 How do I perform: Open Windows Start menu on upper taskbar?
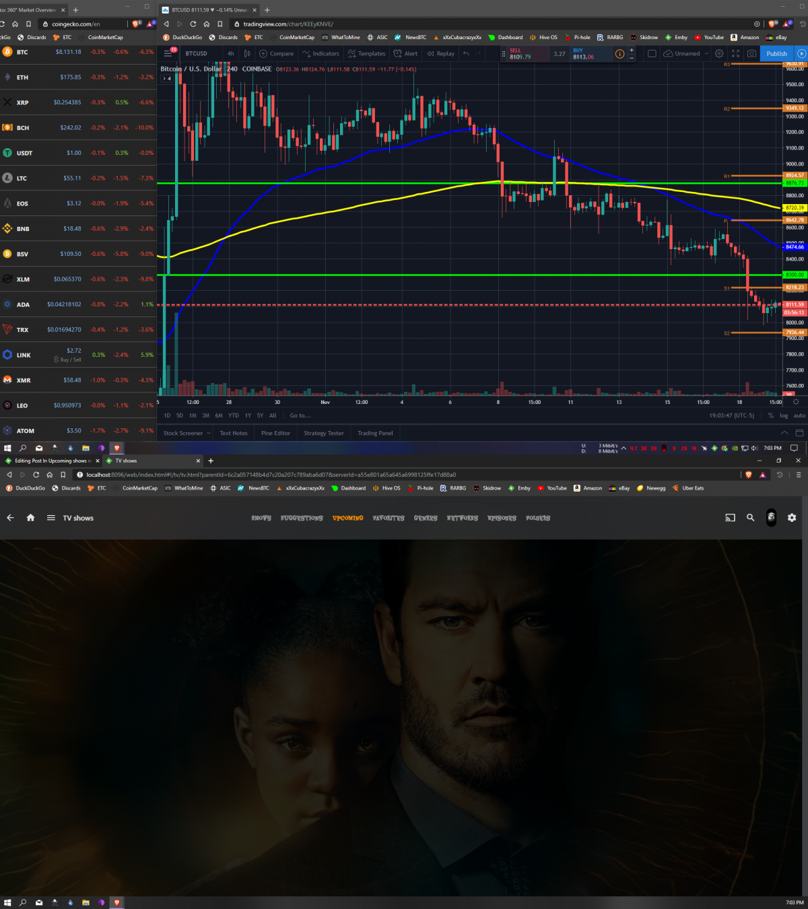[x=8, y=448]
